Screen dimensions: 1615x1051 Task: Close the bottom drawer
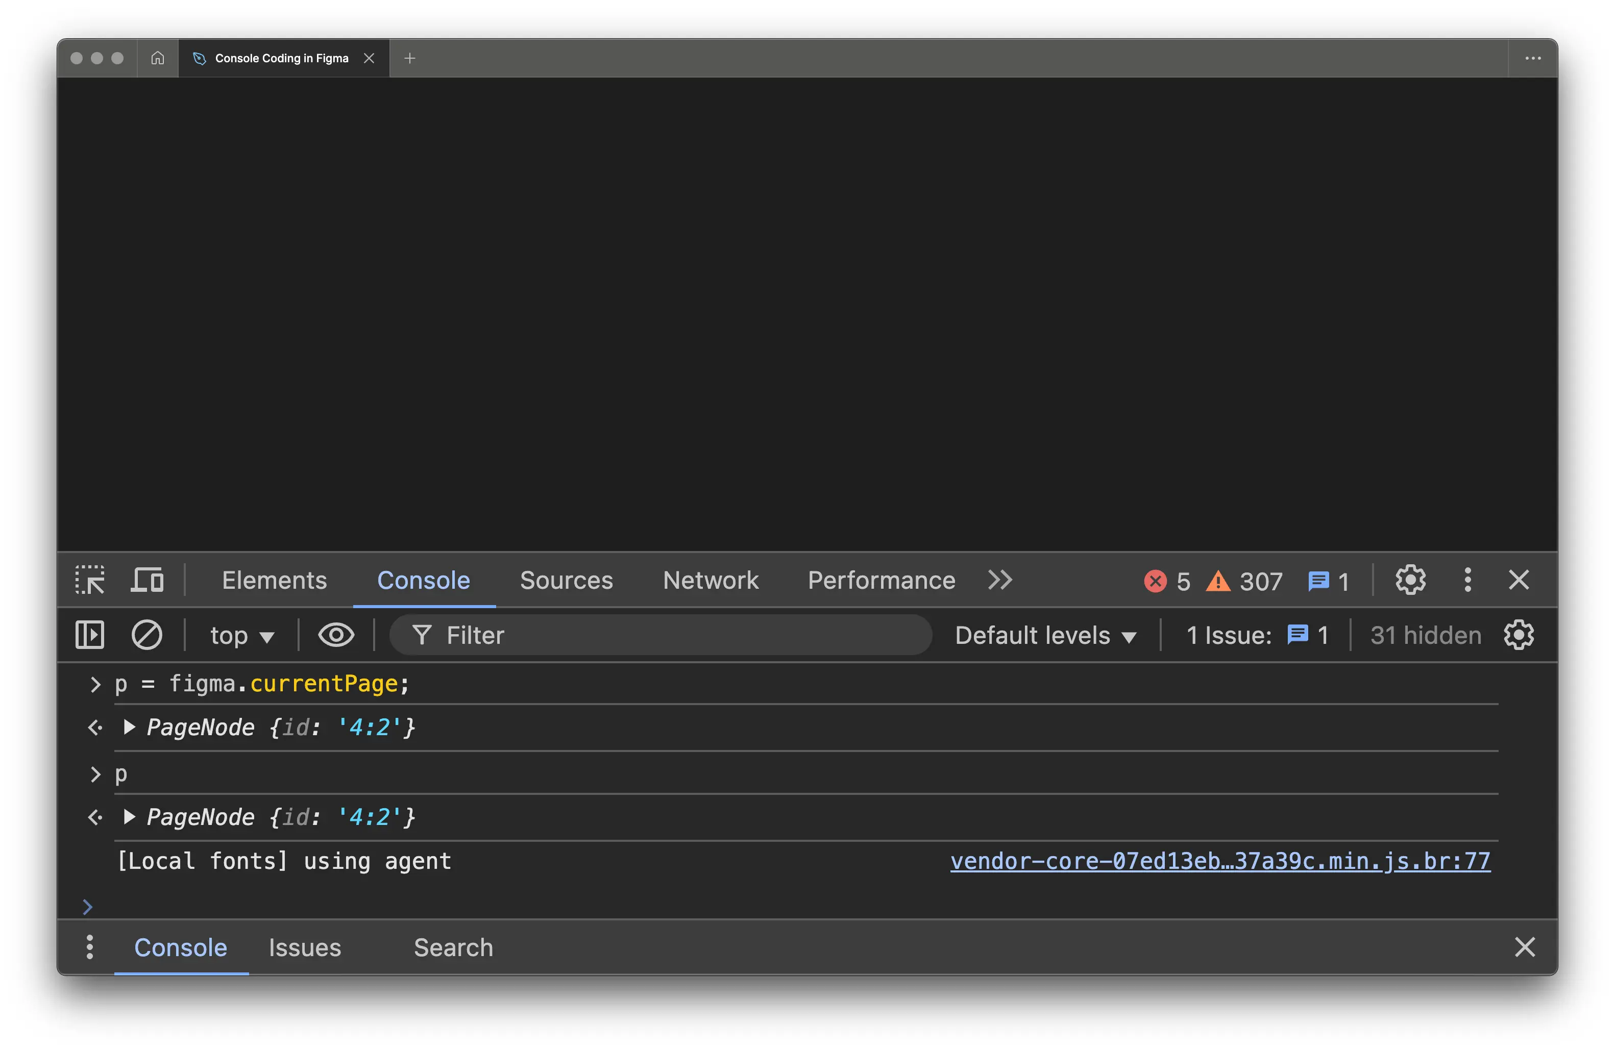click(1525, 947)
